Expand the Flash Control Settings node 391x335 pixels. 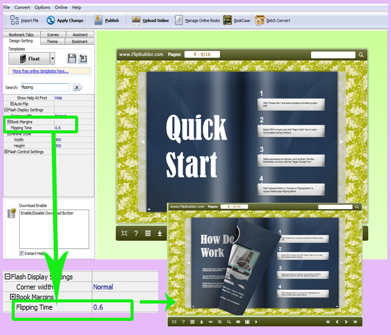7,152
